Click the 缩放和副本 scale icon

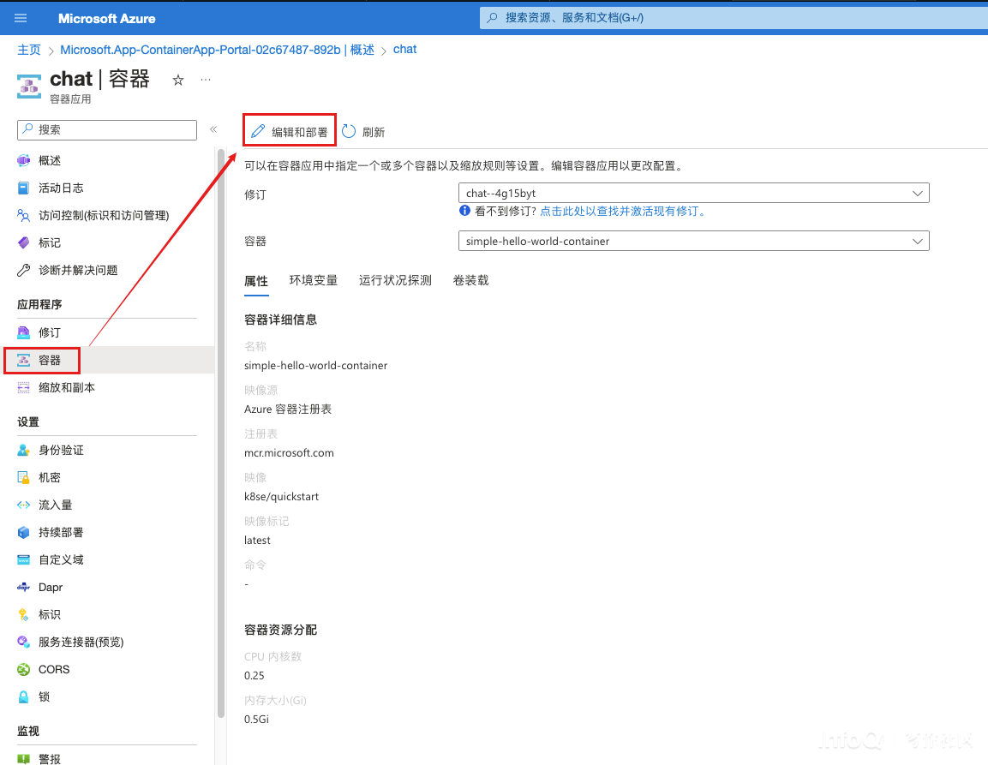coord(23,387)
